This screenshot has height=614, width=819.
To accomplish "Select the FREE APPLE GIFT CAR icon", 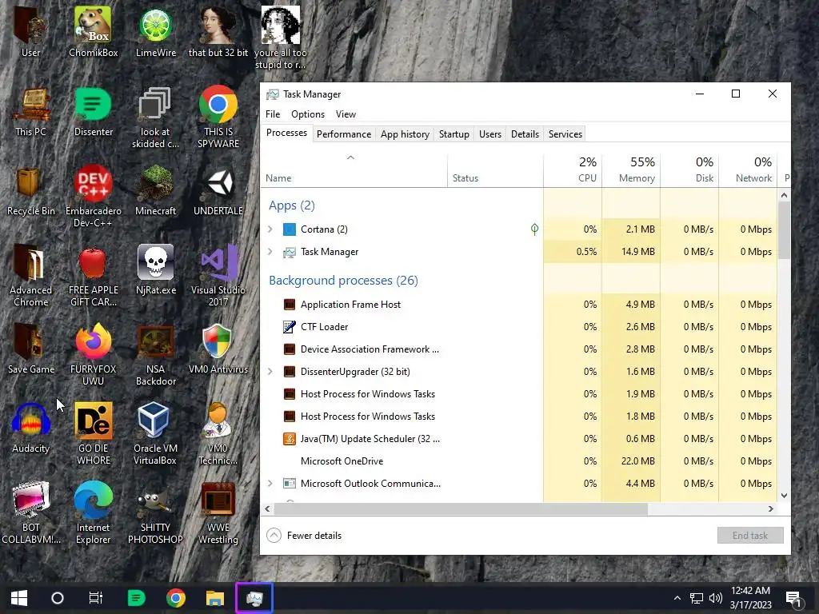I will 93,276.
